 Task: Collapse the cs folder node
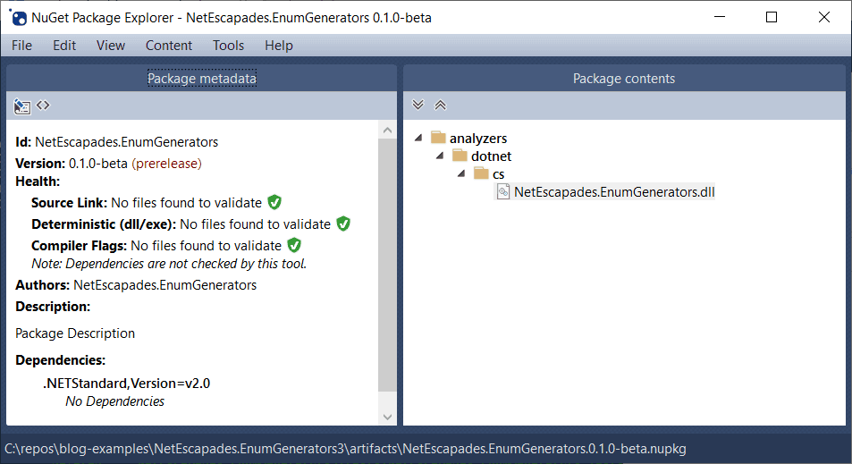pyautogui.click(x=462, y=174)
